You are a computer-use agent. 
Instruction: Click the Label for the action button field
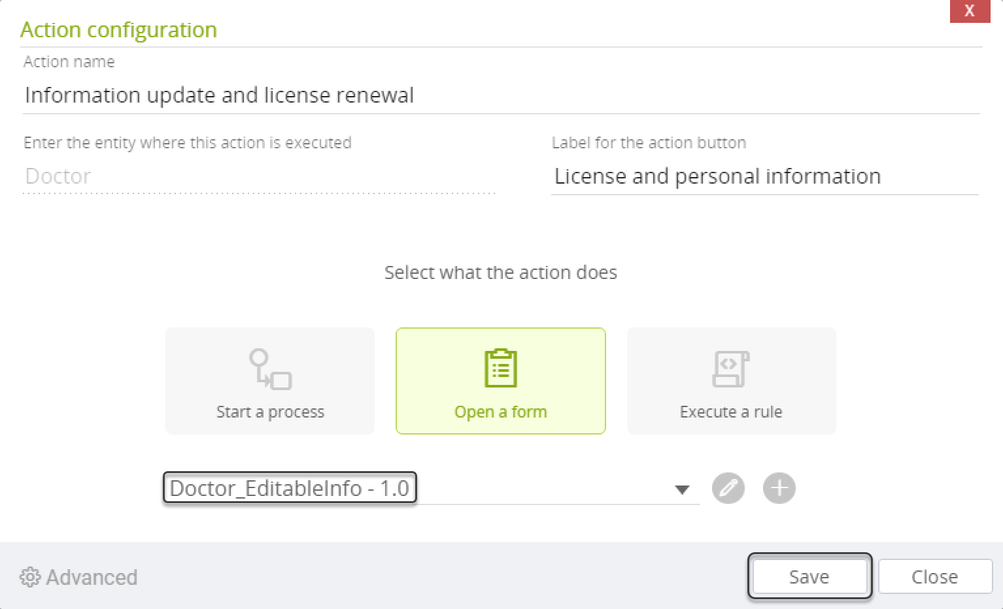[765, 176]
